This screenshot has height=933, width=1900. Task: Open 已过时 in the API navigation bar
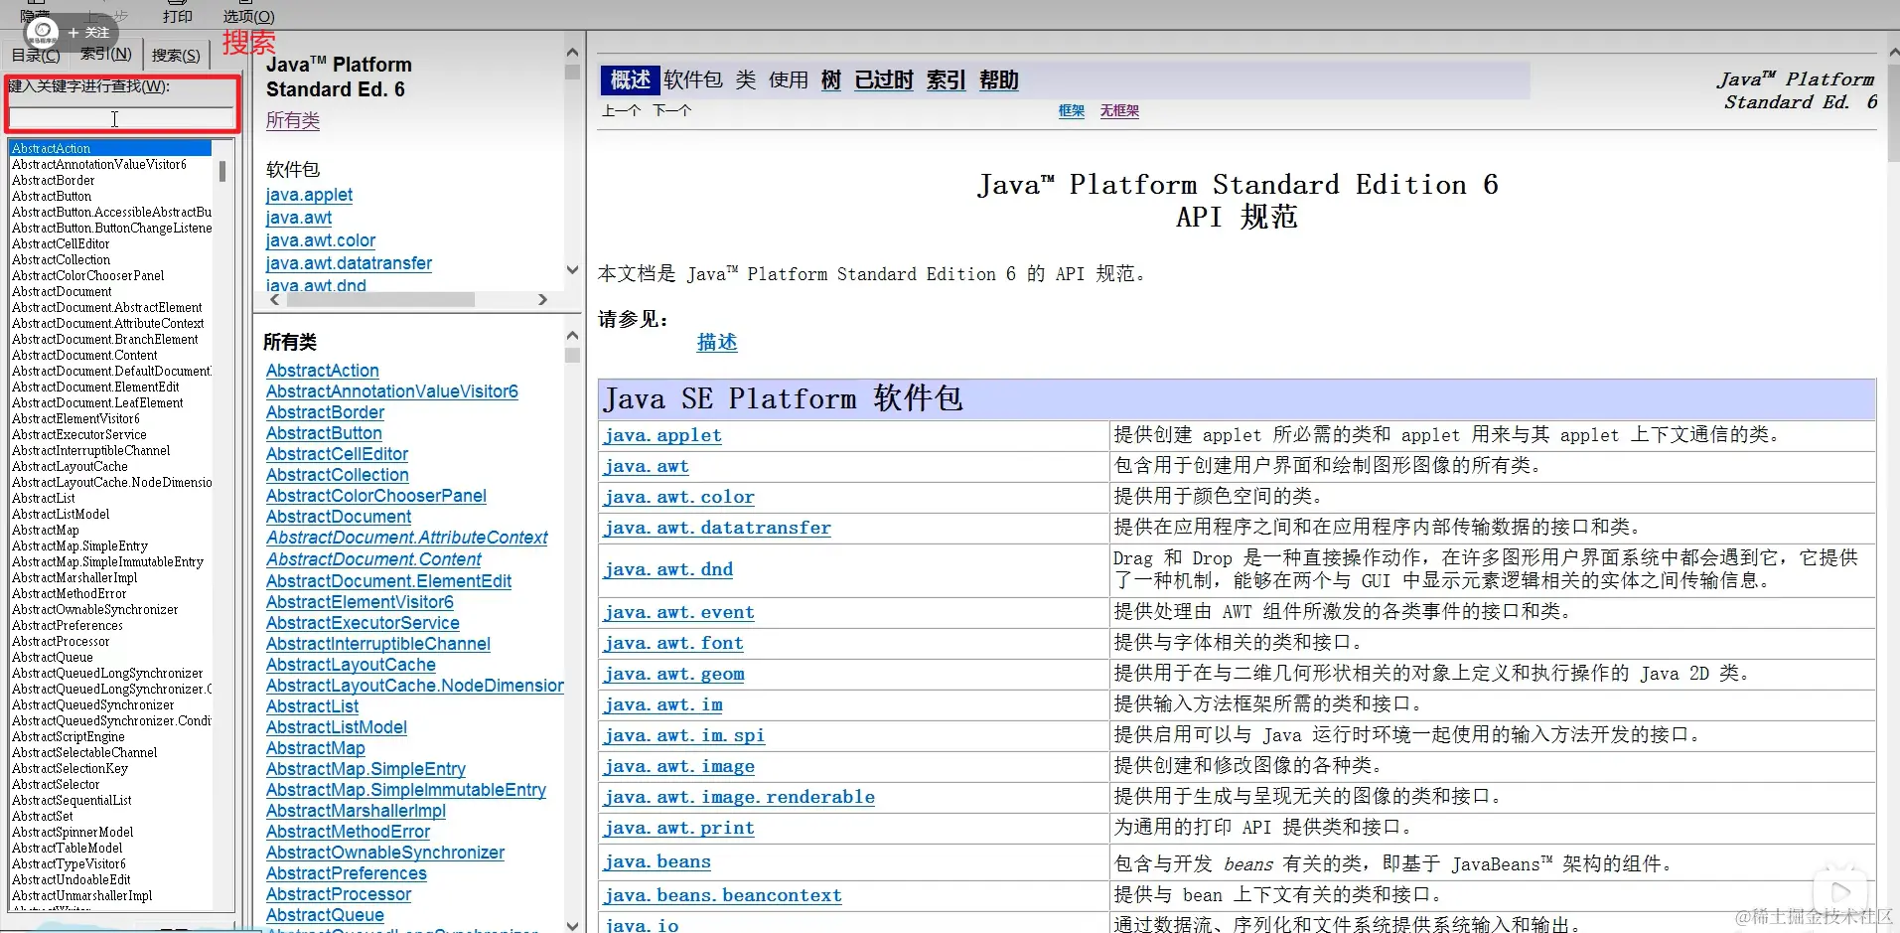[884, 79]
